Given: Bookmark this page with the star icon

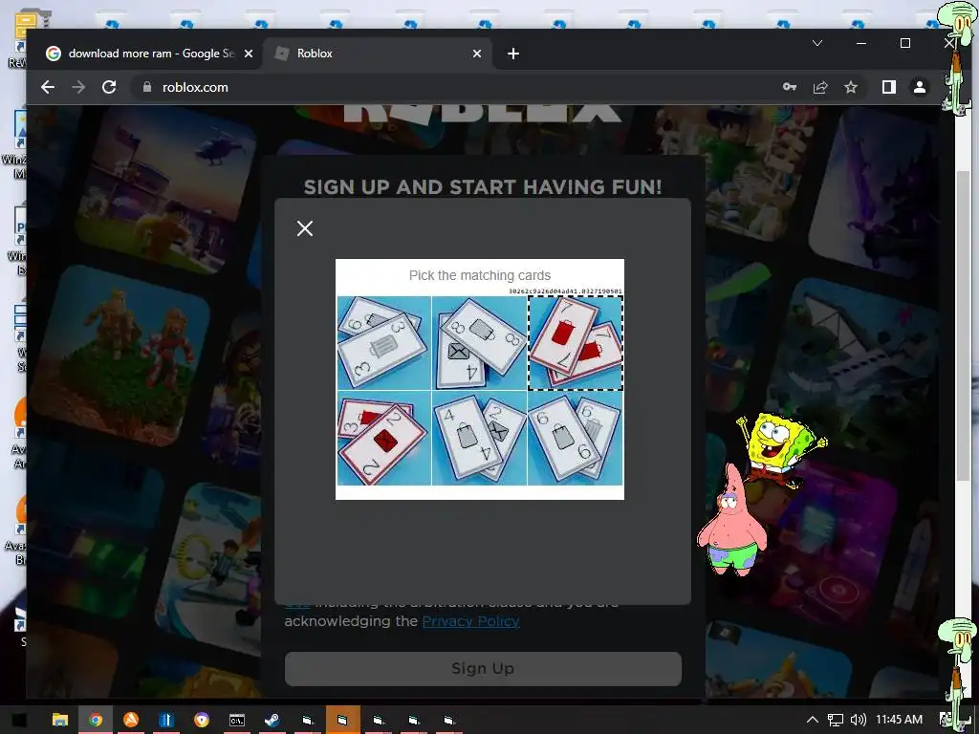Looking at the screenshot, I should tap(851, 87).
